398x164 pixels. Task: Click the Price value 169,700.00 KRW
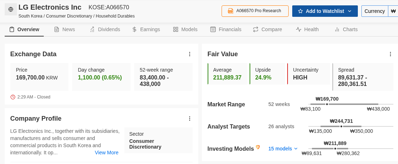[37, 78]
